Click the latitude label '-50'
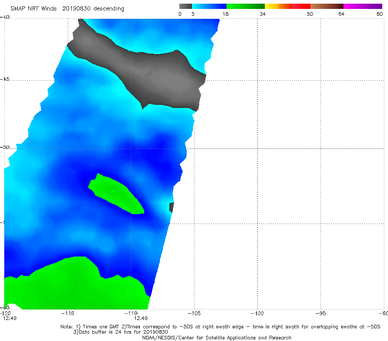Viewport: 388px width, 341px height. [5, 147]
